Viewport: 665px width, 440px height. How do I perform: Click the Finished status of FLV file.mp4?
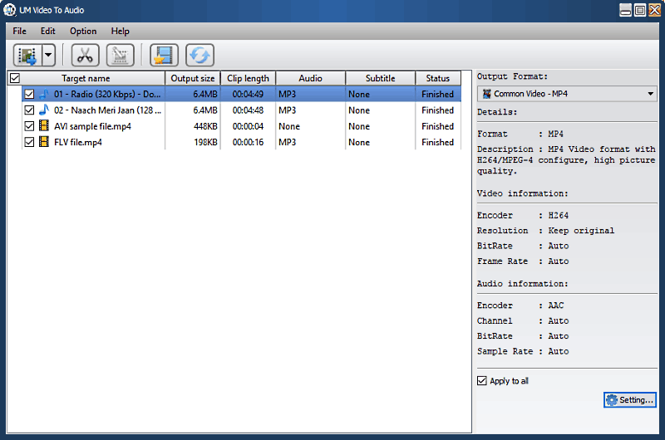point(438,142)
